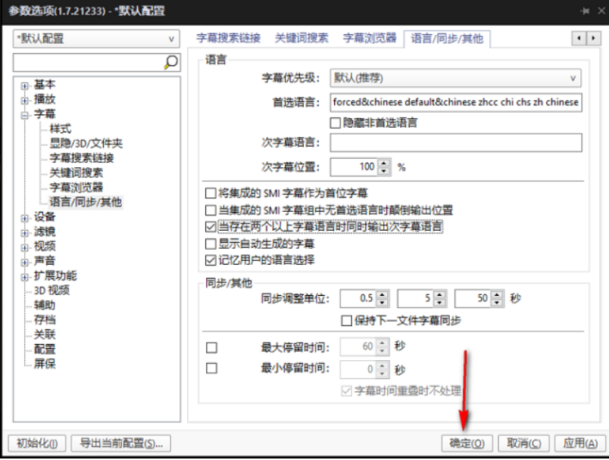Decrease 次字幕位置 value with down arrow
The width and height of the screenshot is (609, 460).
pyautogui.click(x=384, y=171)
